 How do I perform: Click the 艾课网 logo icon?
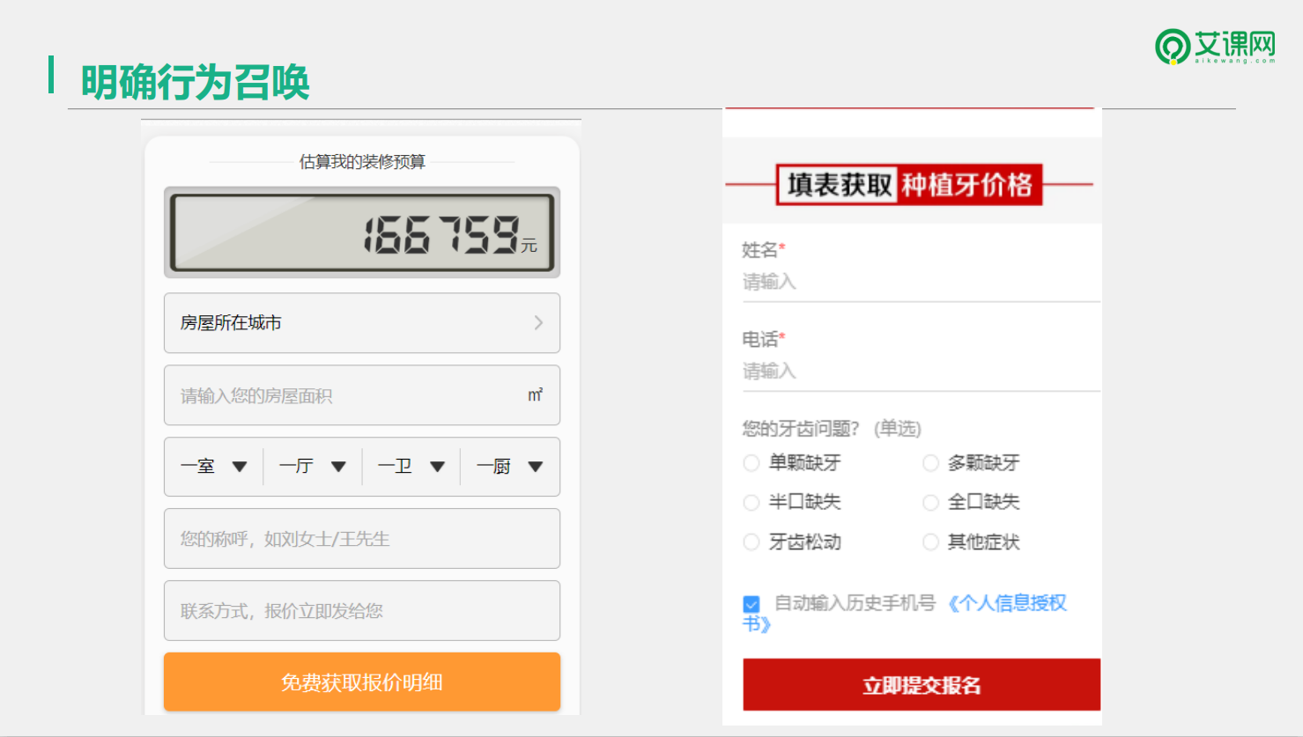pyautogui.click(x=1173, y=47)
